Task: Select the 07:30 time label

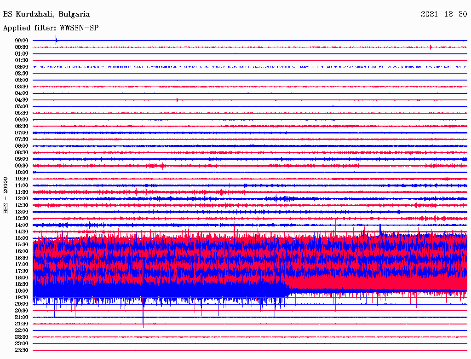Action: (x=22, y=139)
